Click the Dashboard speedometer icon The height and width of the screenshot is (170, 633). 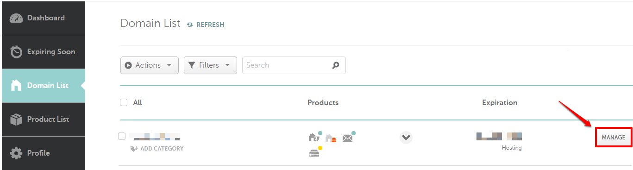(x=16, y=18)
